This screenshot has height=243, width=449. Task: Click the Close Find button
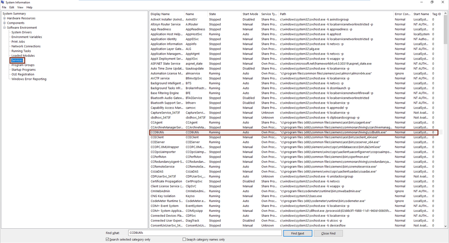328,233
